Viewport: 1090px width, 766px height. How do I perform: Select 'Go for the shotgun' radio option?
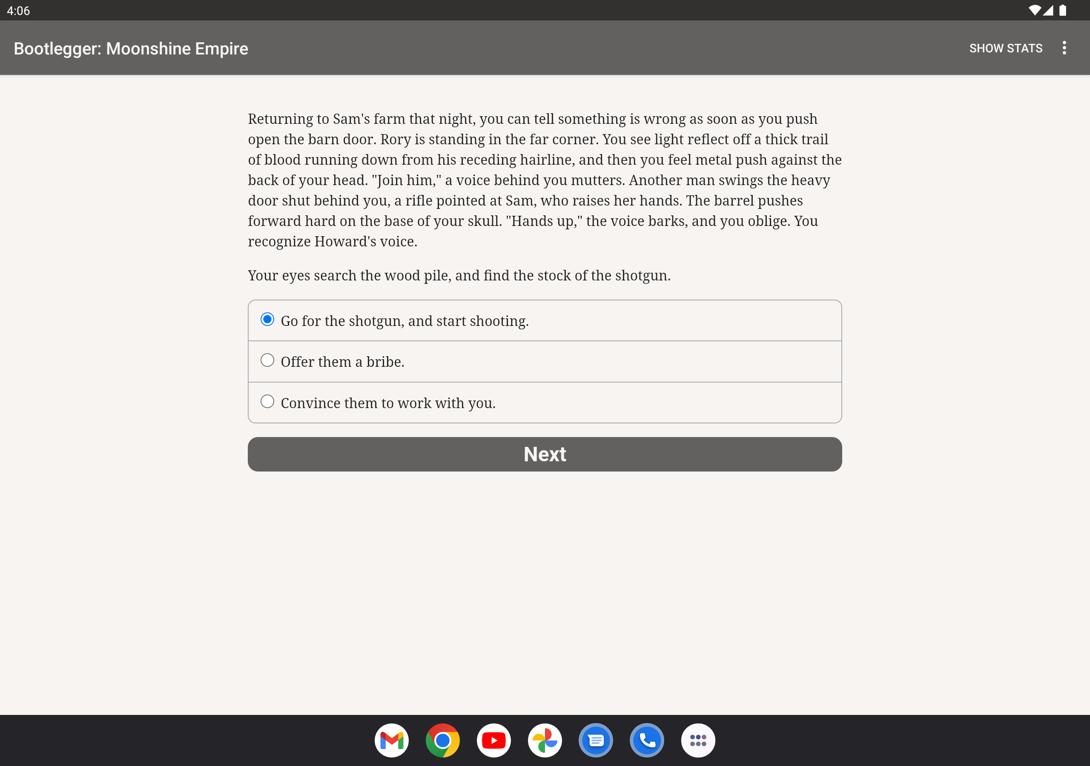(x=545, y=320)
